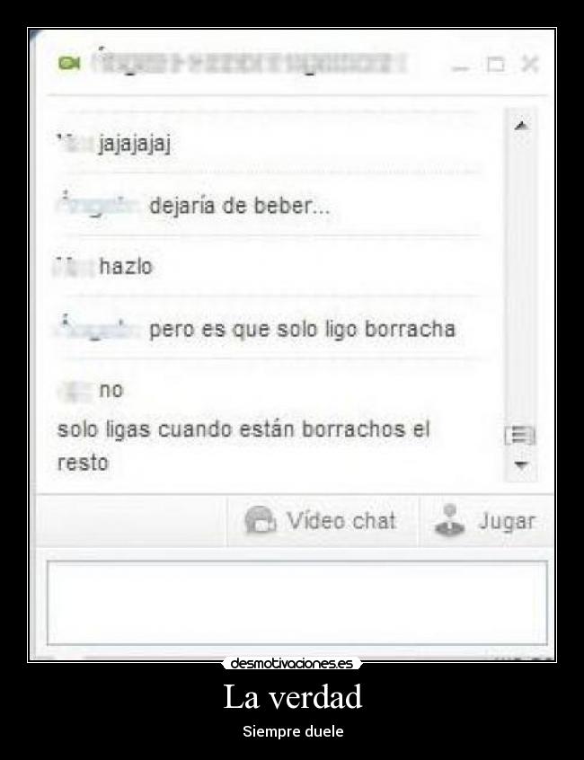584x760 pixels.
Task: Click the green video camera status icon
Action: click(69, 63)
